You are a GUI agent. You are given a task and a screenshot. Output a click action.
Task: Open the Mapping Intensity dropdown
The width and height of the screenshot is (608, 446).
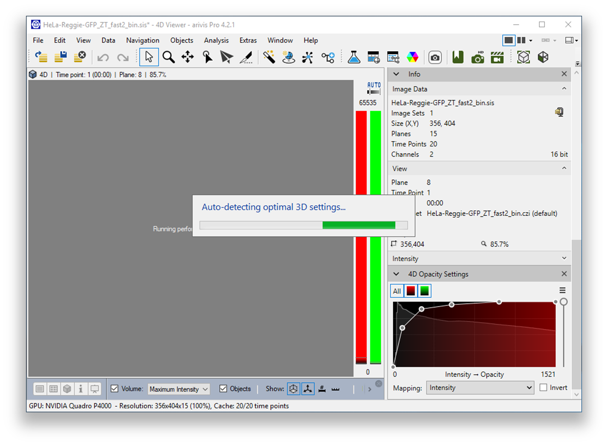point(480,388)
